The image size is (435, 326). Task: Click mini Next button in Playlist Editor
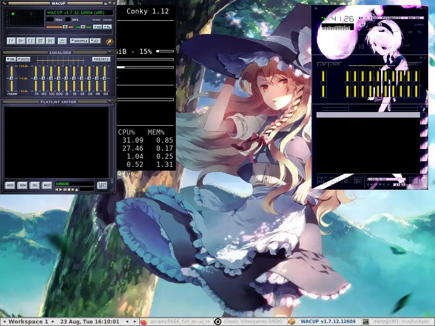pyautogui.click(x=72, y=190)
